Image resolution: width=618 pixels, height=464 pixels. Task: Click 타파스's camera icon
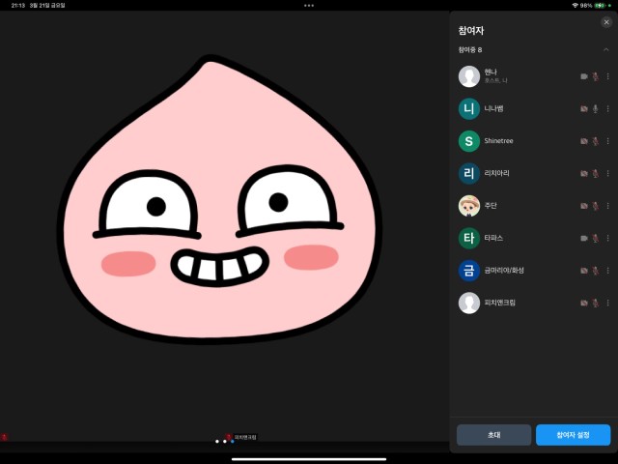coord(583,238)
